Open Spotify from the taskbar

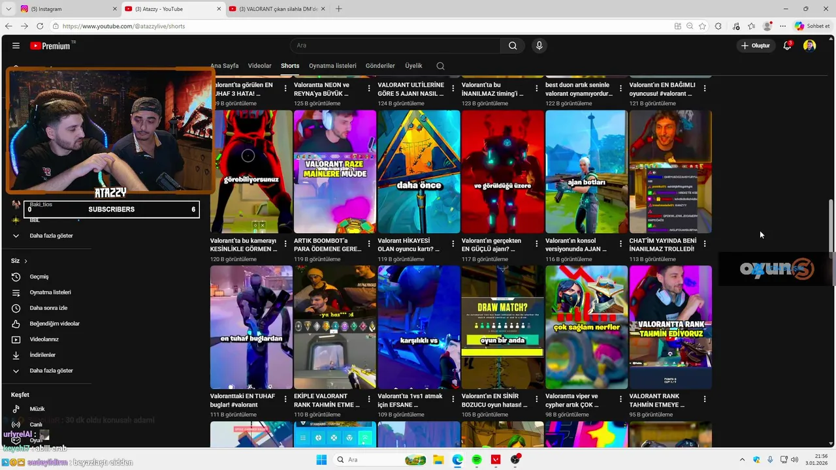pyautogui.click(x=477, y=460)
